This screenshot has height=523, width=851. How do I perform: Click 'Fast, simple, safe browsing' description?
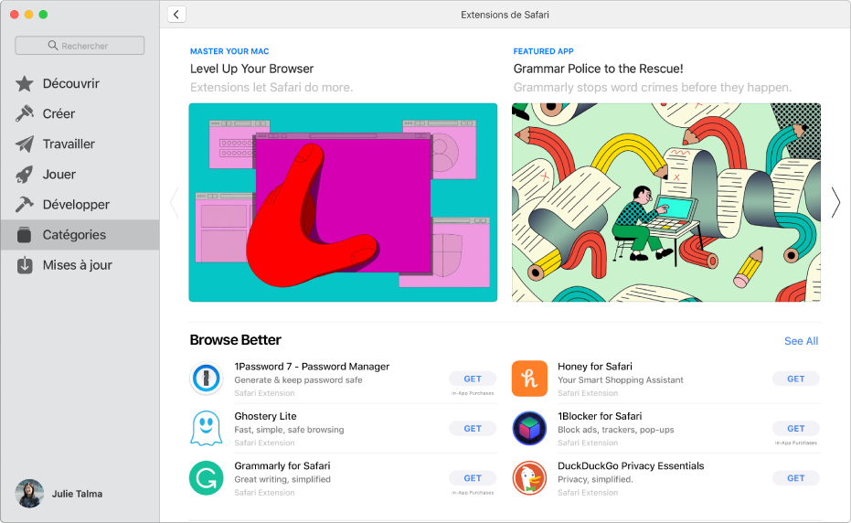tap(289, 430)
